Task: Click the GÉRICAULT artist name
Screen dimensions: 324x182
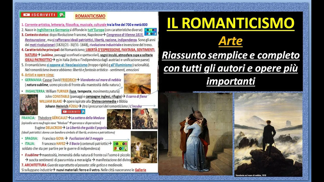Action: (59, 118)
